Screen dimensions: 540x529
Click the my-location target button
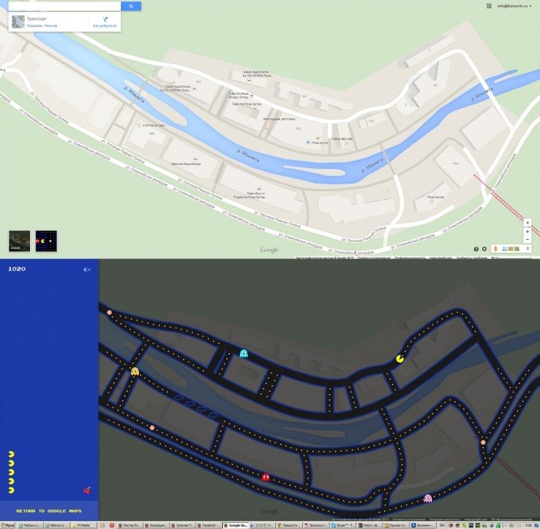pyautogui.click(x=527, y=223)
